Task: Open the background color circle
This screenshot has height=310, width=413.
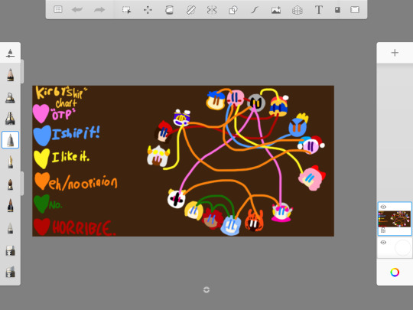Action: 403,247
